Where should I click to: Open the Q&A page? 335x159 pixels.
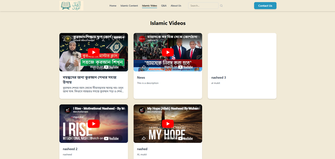[164, 6]
